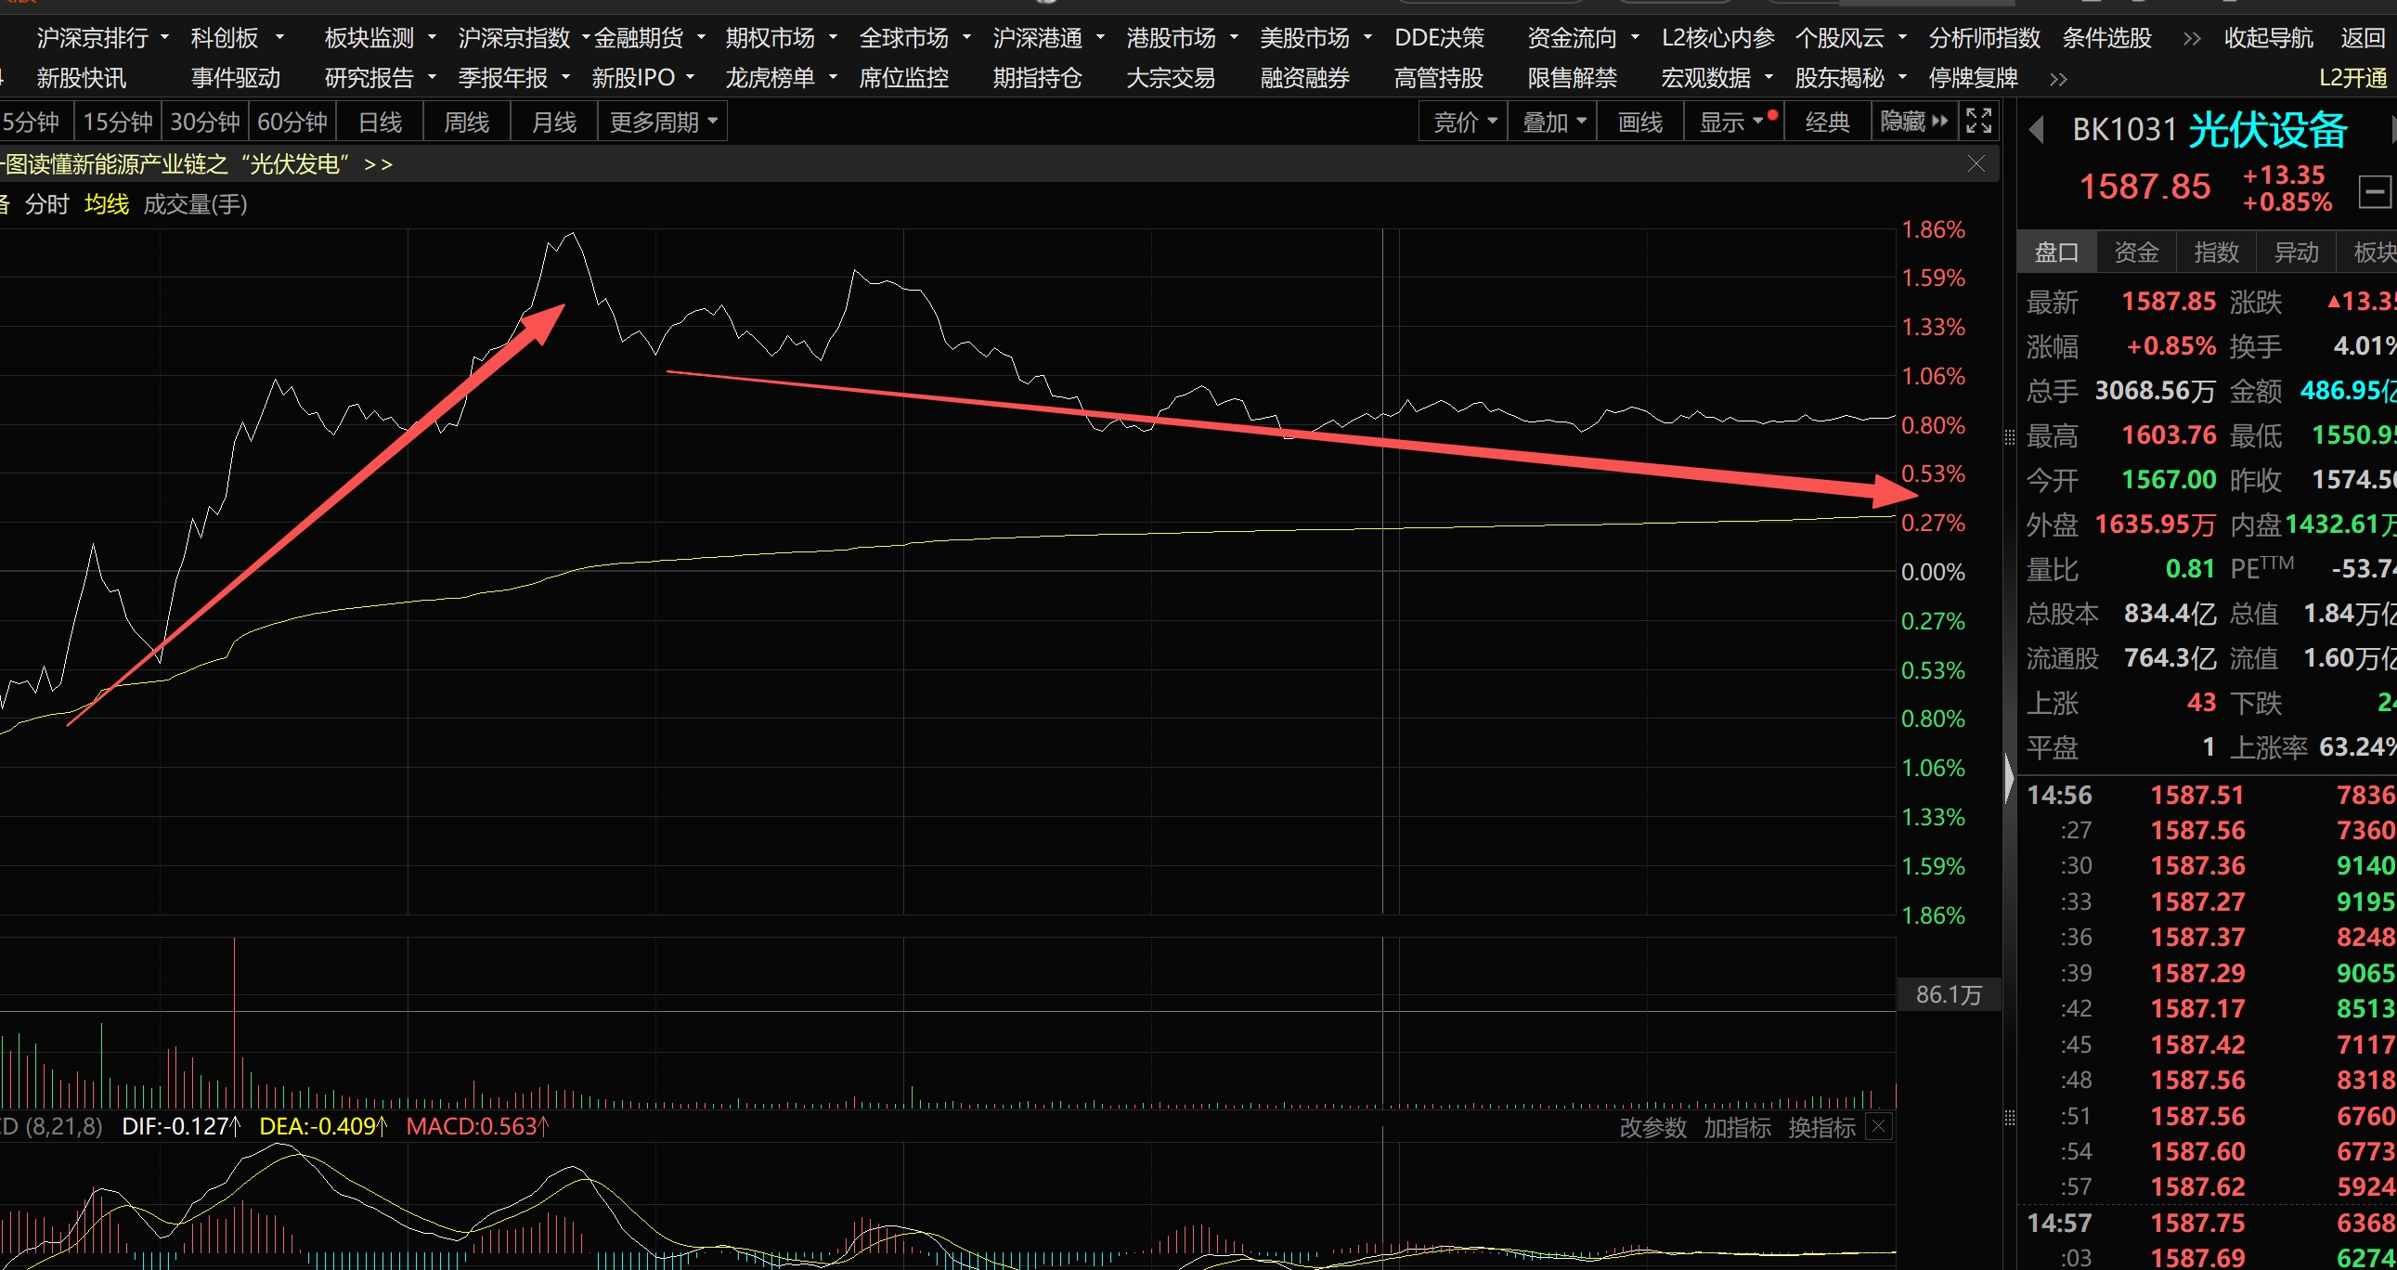This screenshot has height=1270, width=2397.
Task: Close the photovoltaic news banner
Action: [1976, 163]
